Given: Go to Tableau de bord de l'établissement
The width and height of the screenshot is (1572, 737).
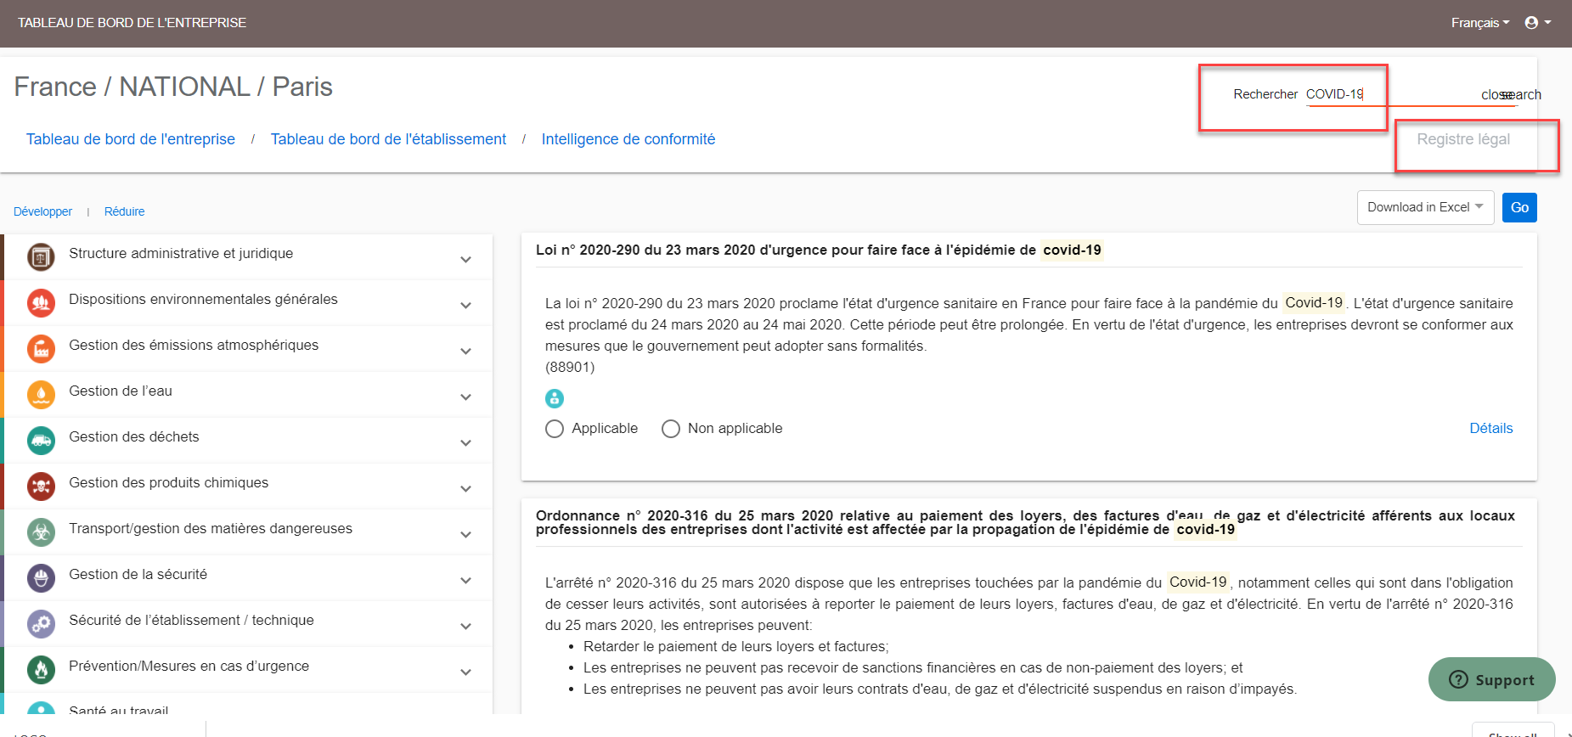Looking at the screenshot, I should (x=388, y=139).
